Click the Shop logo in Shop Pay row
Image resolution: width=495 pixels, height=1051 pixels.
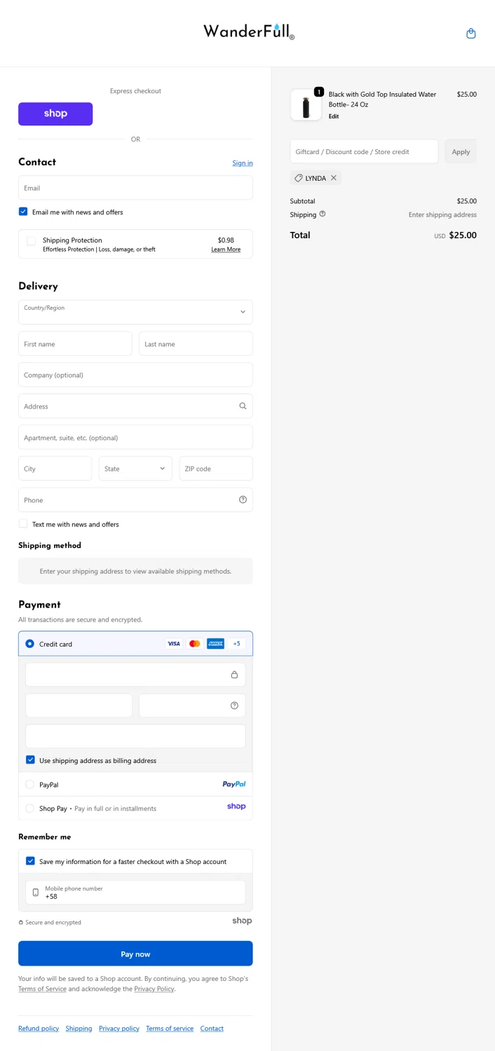tap(236, 806)
